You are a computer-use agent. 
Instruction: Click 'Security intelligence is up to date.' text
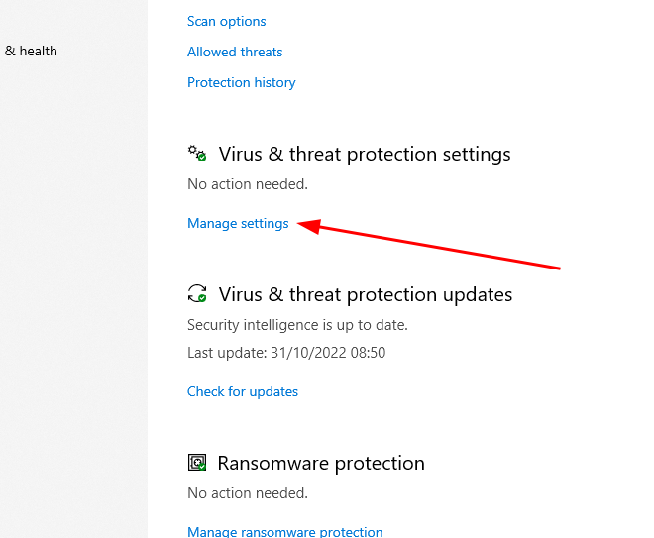(x=297, y=324)
